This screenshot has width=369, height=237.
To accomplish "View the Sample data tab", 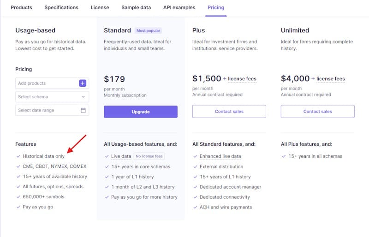I will pyautogui.click(x=136, y=8).
